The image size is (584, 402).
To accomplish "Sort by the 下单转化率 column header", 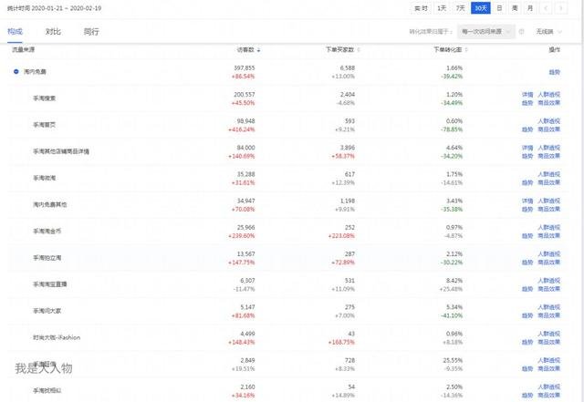I will coord(450,49).
